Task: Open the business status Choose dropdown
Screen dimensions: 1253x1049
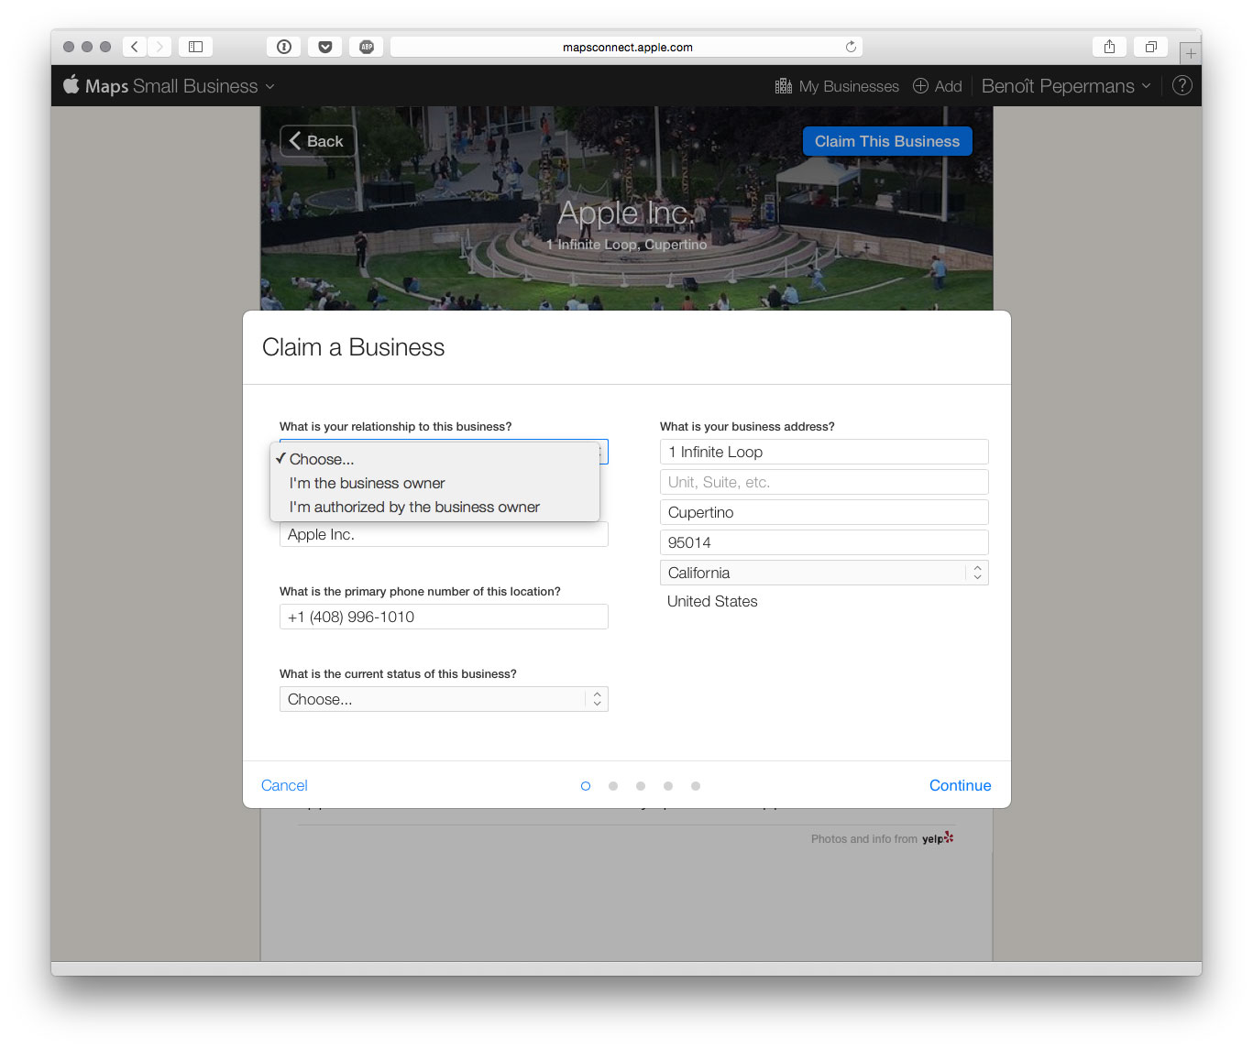Action: point(443,699)
